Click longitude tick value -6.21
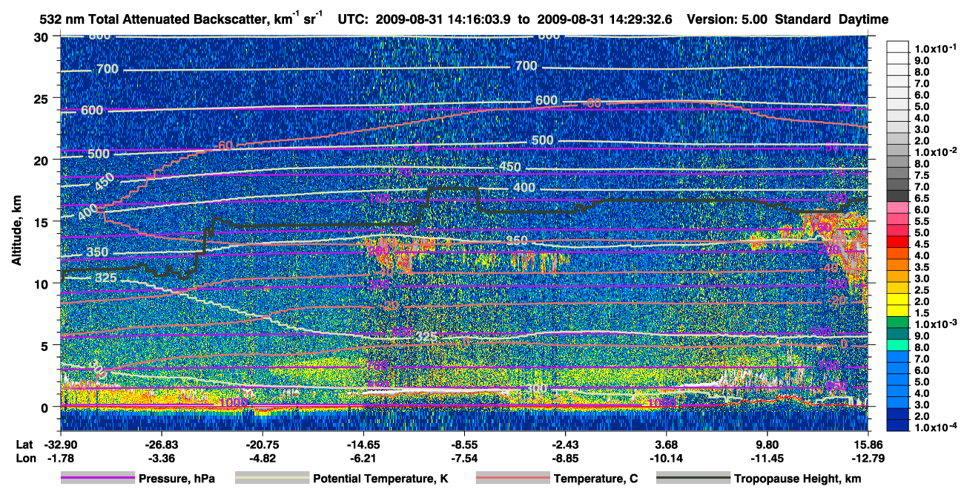964x495 pixels. coord(363,458)
